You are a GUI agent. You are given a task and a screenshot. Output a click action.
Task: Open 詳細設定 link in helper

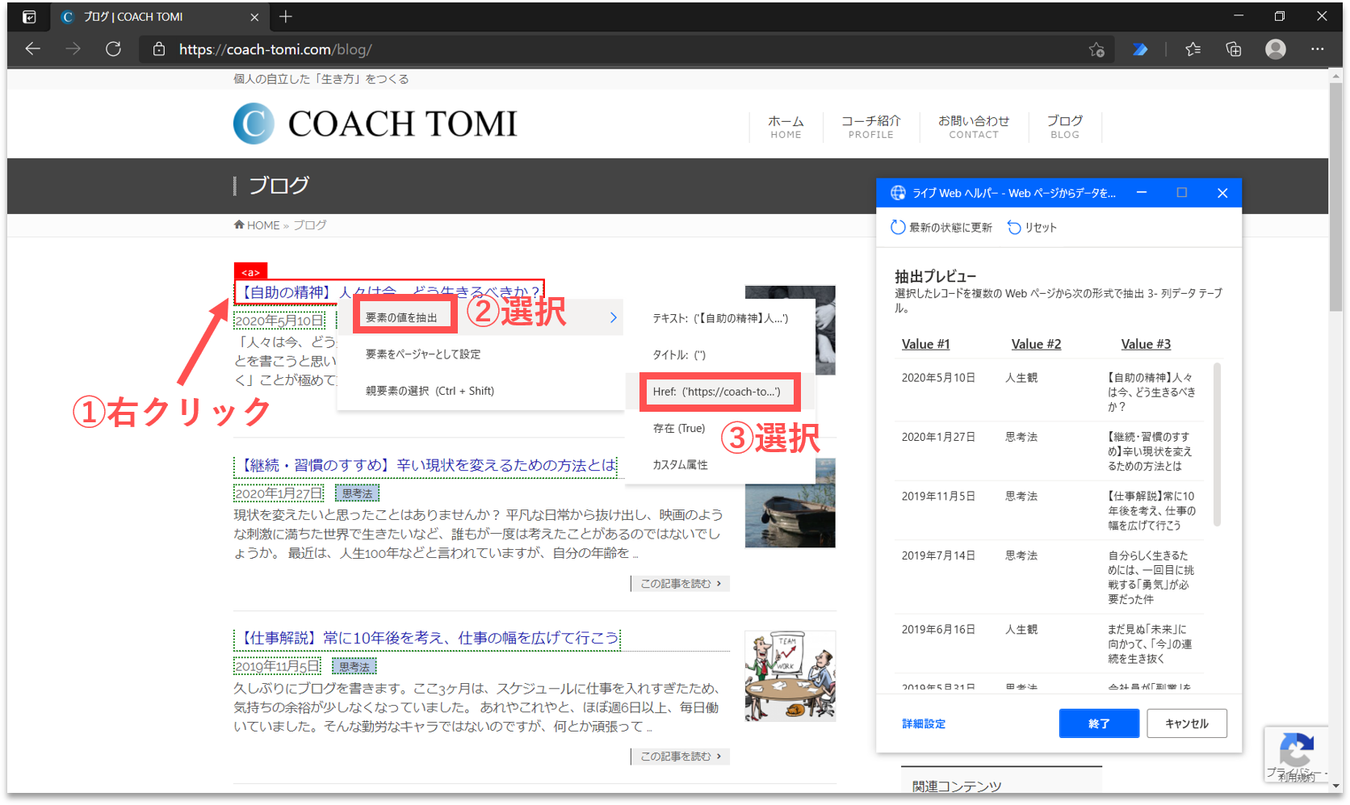924,723
